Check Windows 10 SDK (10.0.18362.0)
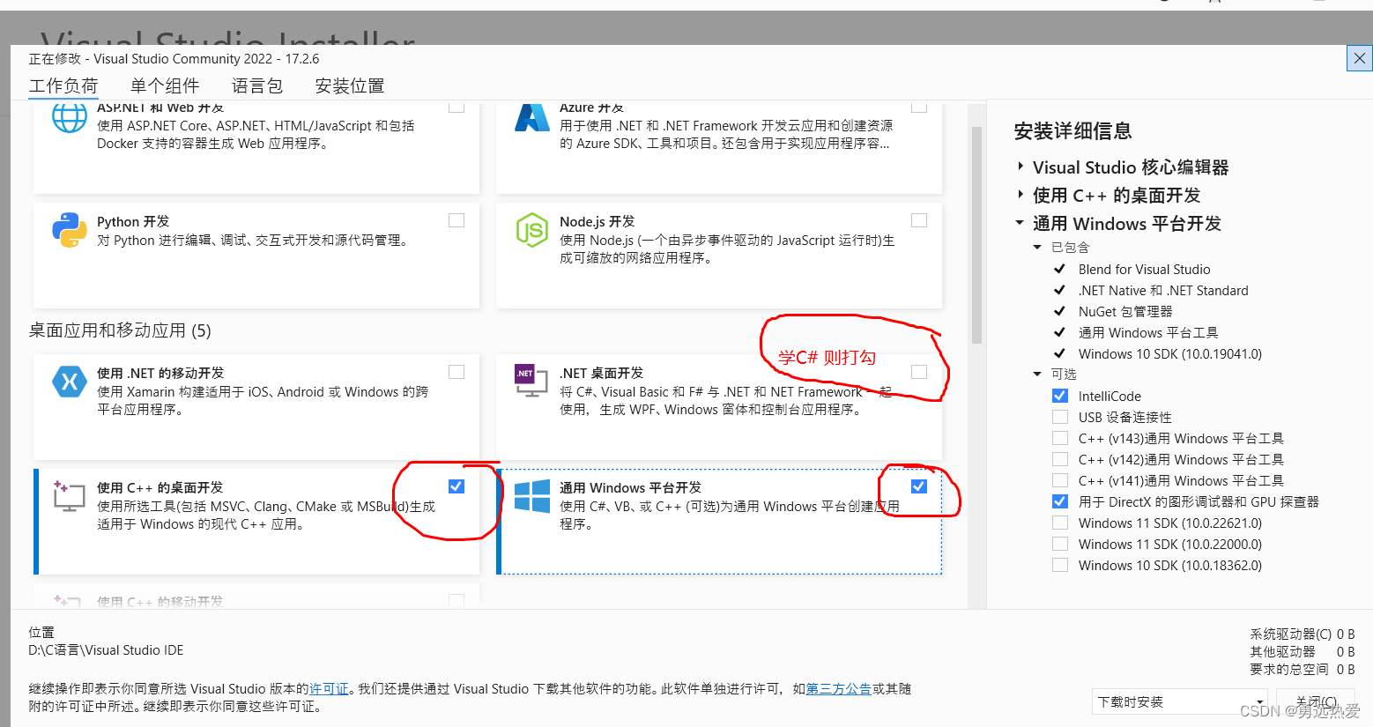 (x=1060, y=565)
